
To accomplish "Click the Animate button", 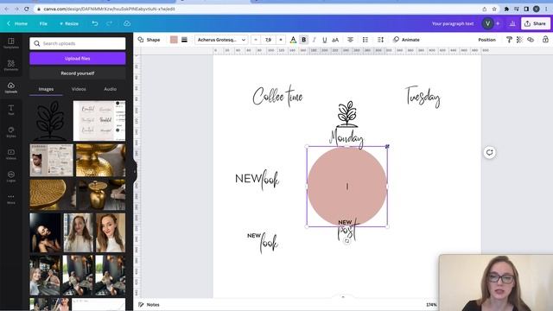I will 406,40.
